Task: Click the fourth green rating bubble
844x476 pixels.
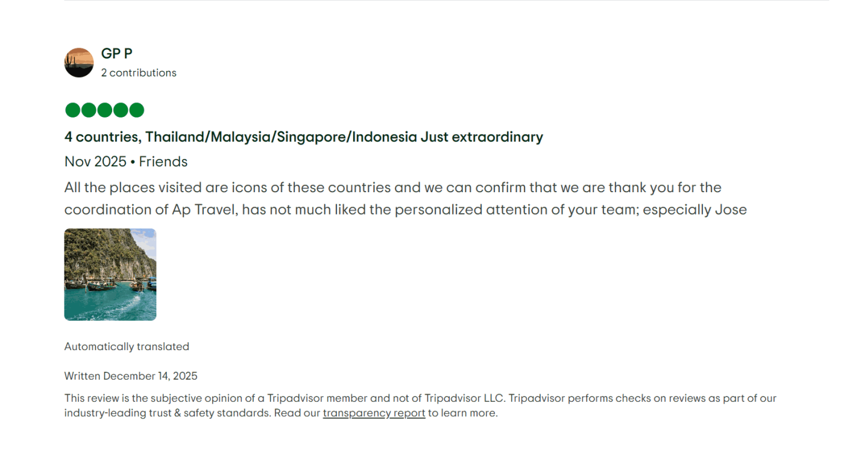Action: click(121, 110)
